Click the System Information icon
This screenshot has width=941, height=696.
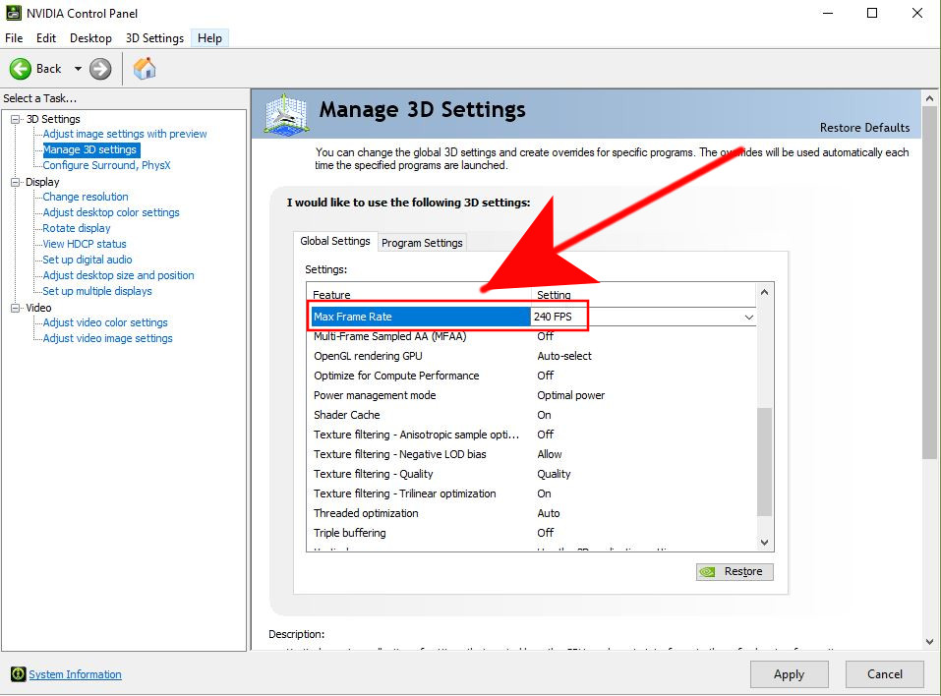18,673
